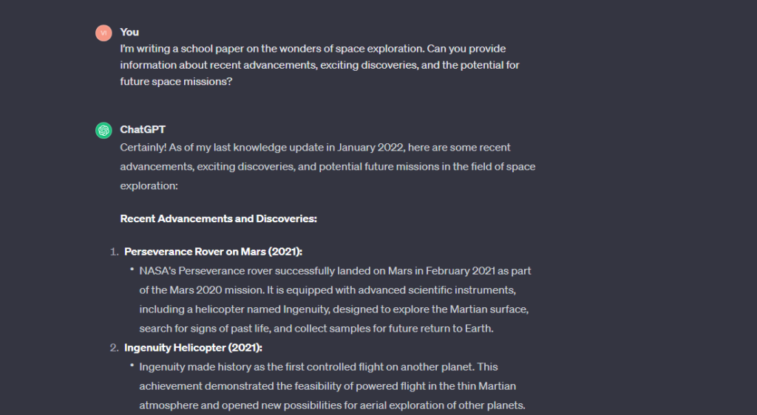Screen dimensions: 757x415
Task: Click the user avatar icon beside You
Action: point(103,33)
